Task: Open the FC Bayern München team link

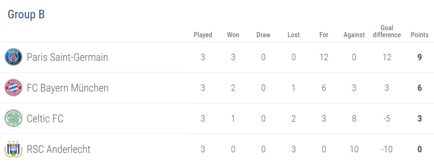Action: point(68,88)
